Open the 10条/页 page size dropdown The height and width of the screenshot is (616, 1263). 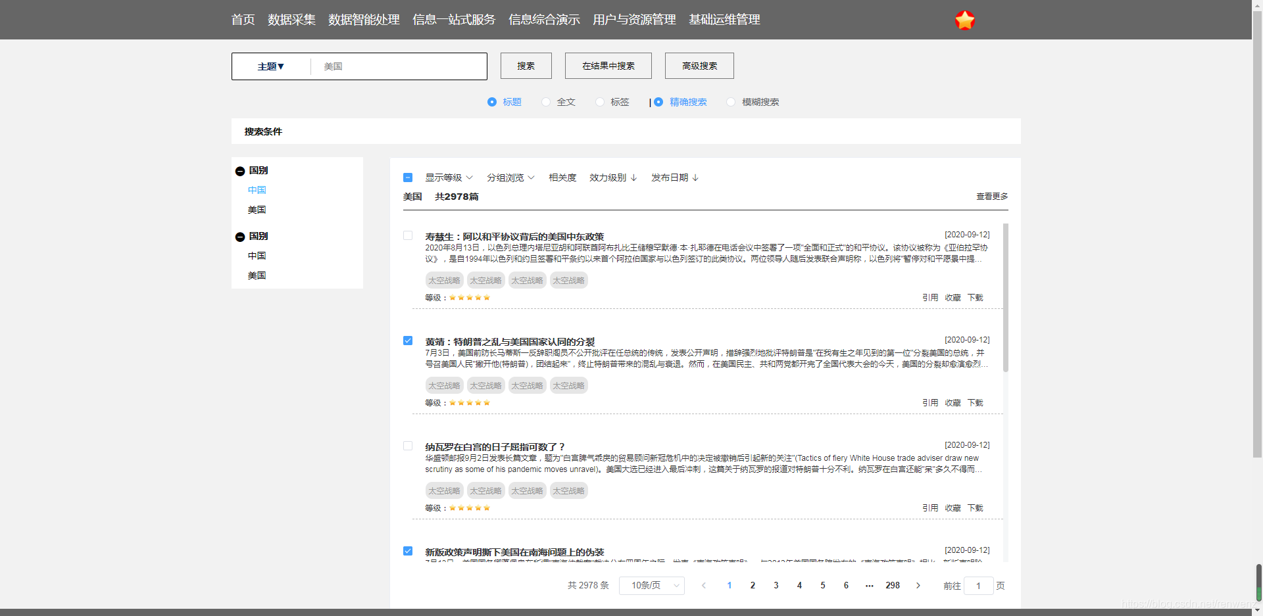click(652, 585)
